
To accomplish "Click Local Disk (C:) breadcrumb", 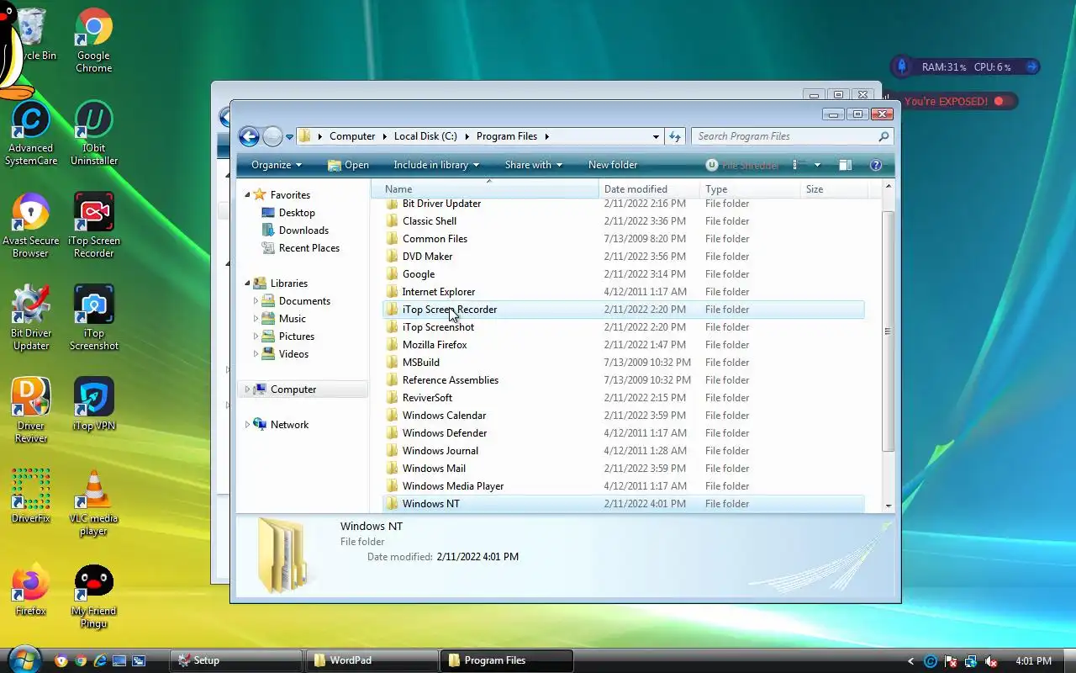I will (x=425, y=136).
